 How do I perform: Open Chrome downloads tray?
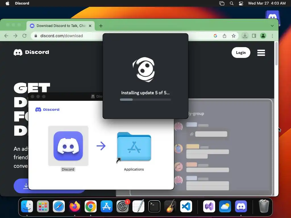pos(245,36)
